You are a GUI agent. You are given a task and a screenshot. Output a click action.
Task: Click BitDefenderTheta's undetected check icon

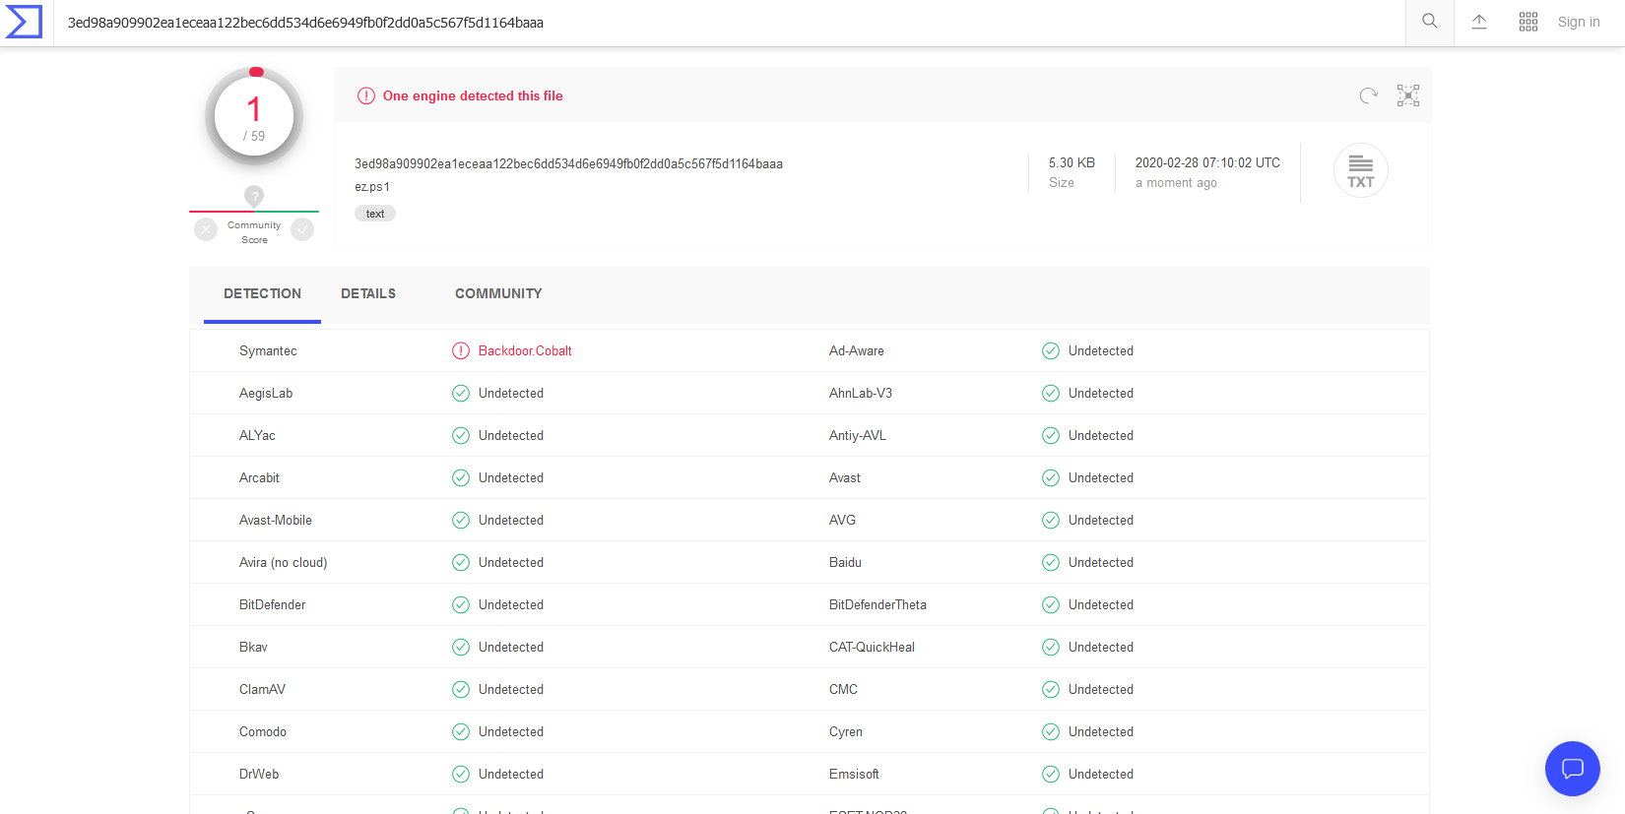[1051, 604]
